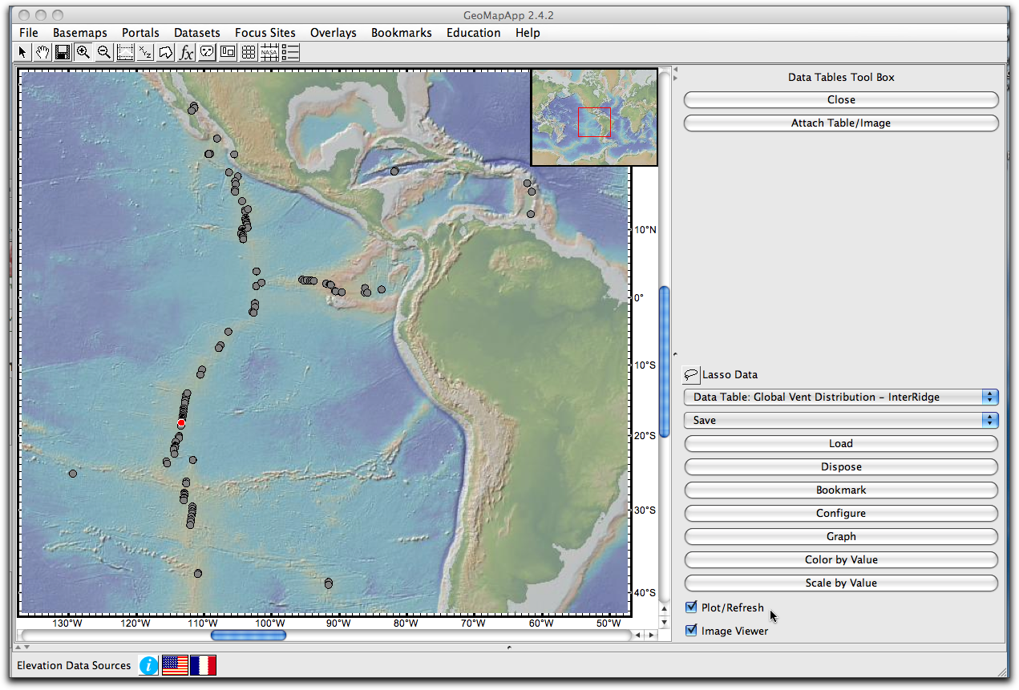The height and width of the screenshot is (690, 1019).
Task: Click the fx function tool icon
Action: tap(186, 51)
